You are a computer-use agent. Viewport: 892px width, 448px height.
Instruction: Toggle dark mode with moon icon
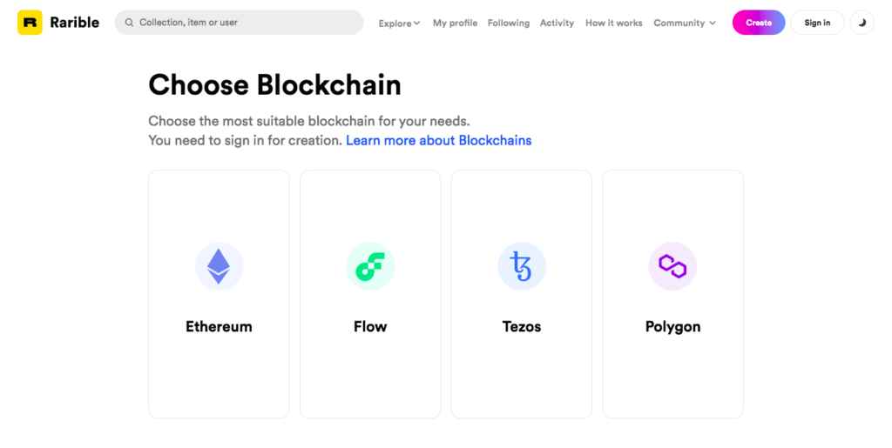click(862, 23)
